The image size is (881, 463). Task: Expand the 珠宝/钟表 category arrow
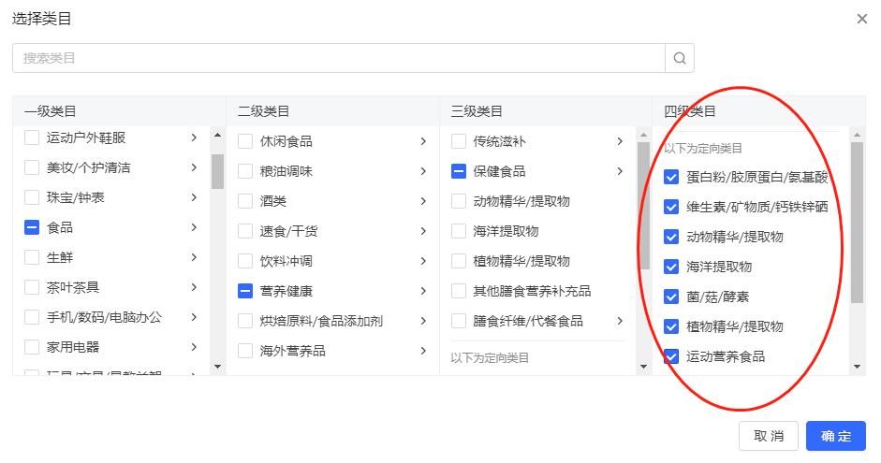[194, 197]
